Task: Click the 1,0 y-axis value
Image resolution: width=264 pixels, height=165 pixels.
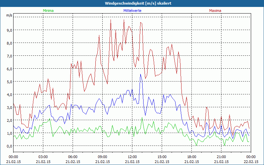Action: point(9,133)
